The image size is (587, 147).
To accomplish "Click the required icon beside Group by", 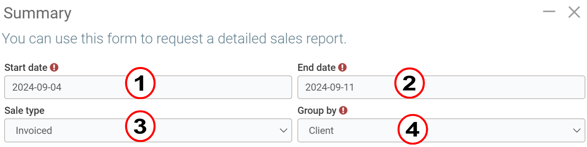I will click(x=343, y=110).
